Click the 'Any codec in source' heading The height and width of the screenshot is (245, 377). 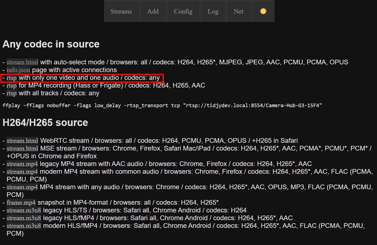click(51, 44)
